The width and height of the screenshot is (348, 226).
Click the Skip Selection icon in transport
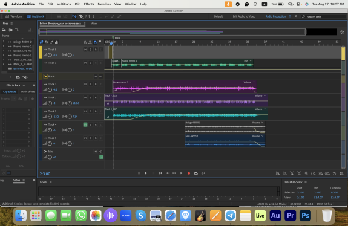click(203, 173)
